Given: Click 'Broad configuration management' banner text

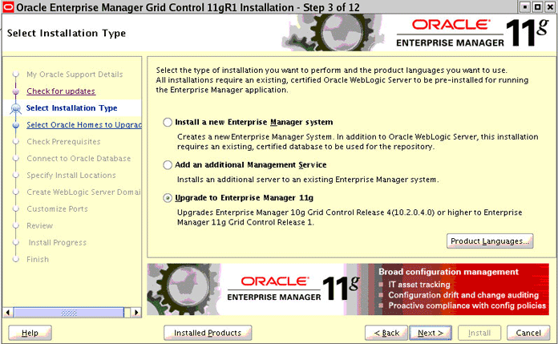Looking at the screenshot, I should point(448,272).
